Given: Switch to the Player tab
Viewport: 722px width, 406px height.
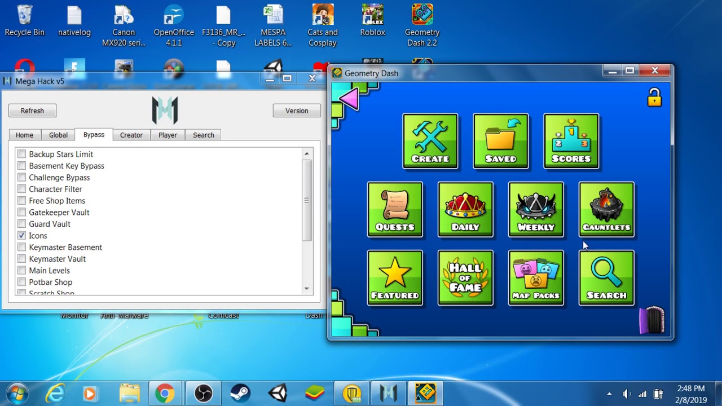Looking at the screenshot, I should pyautogui.click(x=168, y=135).
